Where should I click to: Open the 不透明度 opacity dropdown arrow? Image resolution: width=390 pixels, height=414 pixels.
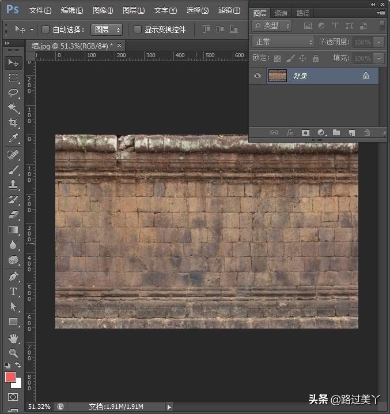[378, 42]
